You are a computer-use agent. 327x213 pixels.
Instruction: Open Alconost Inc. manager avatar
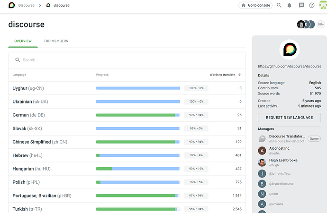tap(262, 151)
